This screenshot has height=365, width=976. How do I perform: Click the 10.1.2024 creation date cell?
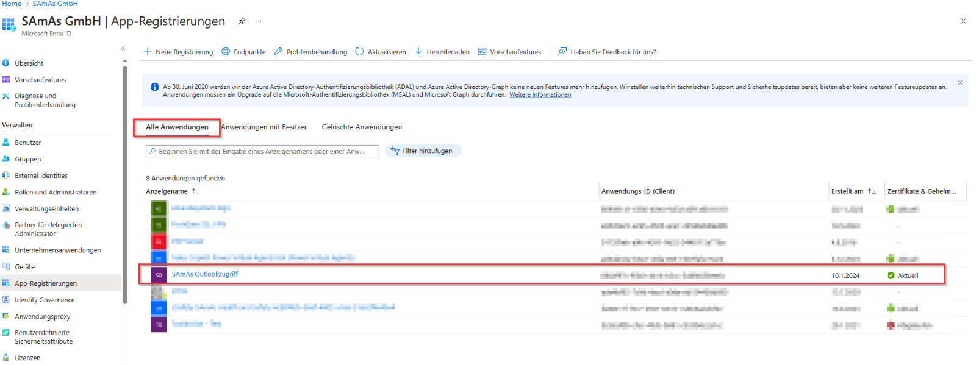point(845,275)
